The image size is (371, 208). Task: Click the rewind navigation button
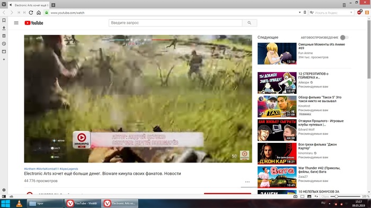point(19,13)
